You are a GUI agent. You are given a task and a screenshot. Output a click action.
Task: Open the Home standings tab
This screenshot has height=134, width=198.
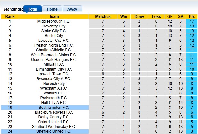point(52,9)
